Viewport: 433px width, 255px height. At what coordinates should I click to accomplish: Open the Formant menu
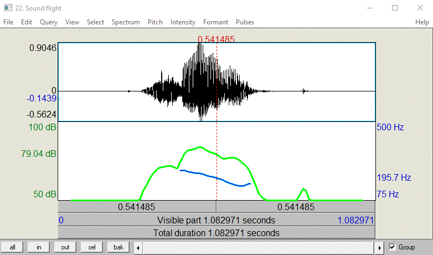pyautogui.click(x=216, y=22)
